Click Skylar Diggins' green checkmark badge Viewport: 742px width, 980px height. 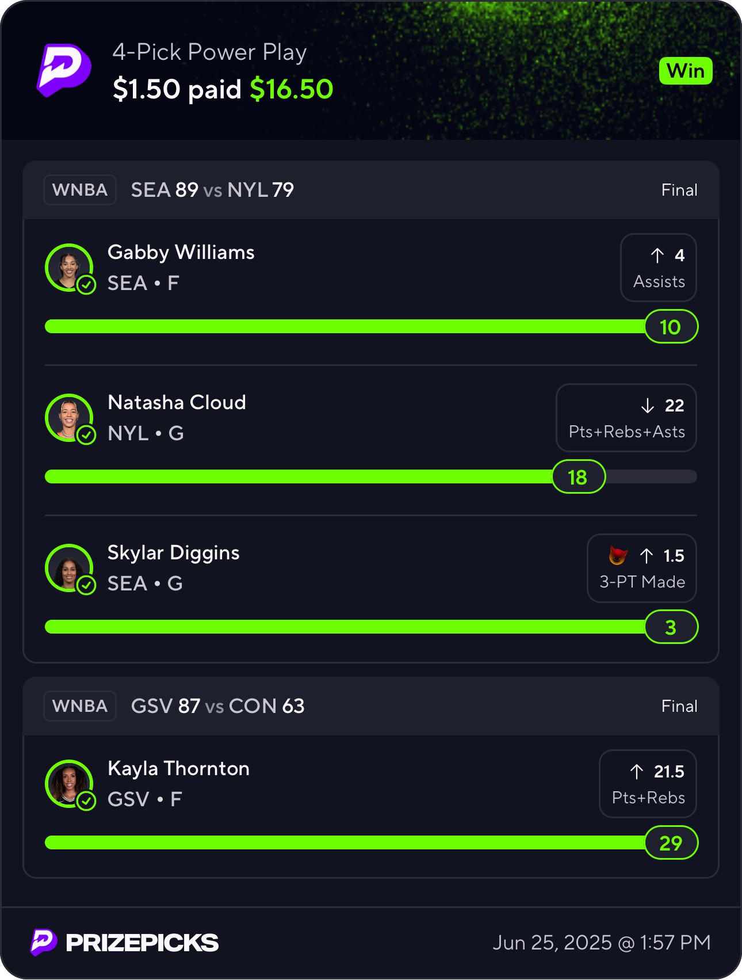[86, 585]
